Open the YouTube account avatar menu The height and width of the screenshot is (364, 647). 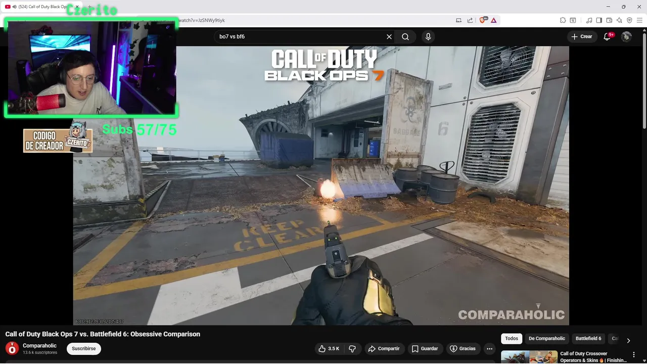click(x=626, y=36)
